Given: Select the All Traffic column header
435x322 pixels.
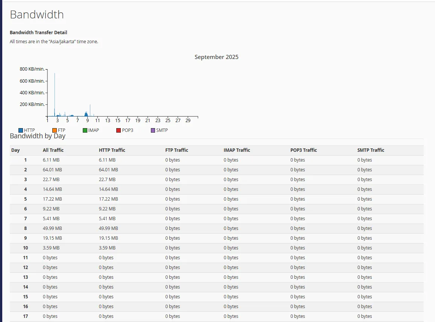Looking at the screenshot, I should (x=53, y=150).
